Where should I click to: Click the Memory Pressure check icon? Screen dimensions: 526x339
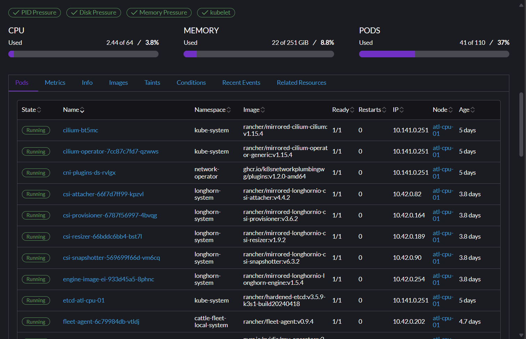(x=135, y=13)
